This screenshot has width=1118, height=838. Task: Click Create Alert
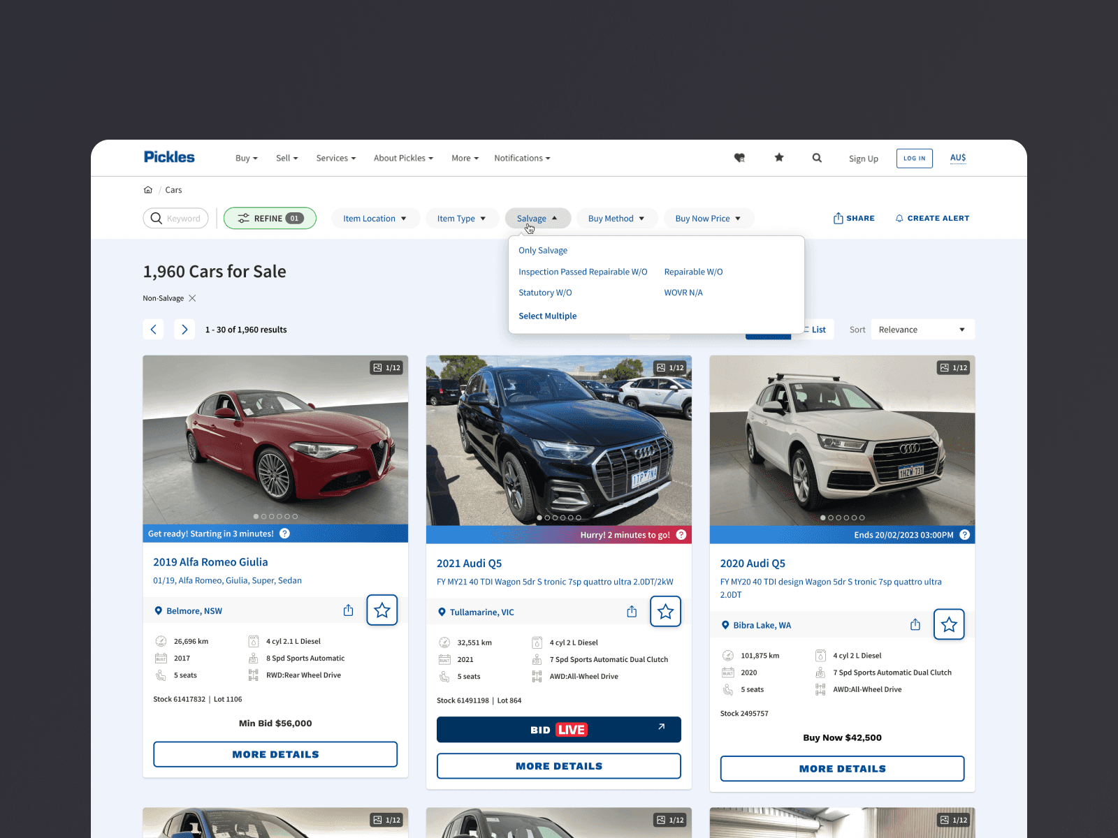pyautogui.click(x=932, y=219)
